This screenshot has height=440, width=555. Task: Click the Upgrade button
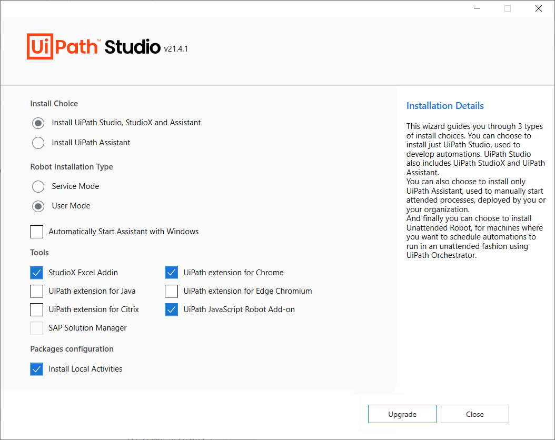pyautogui.click(x=402, y=414)
